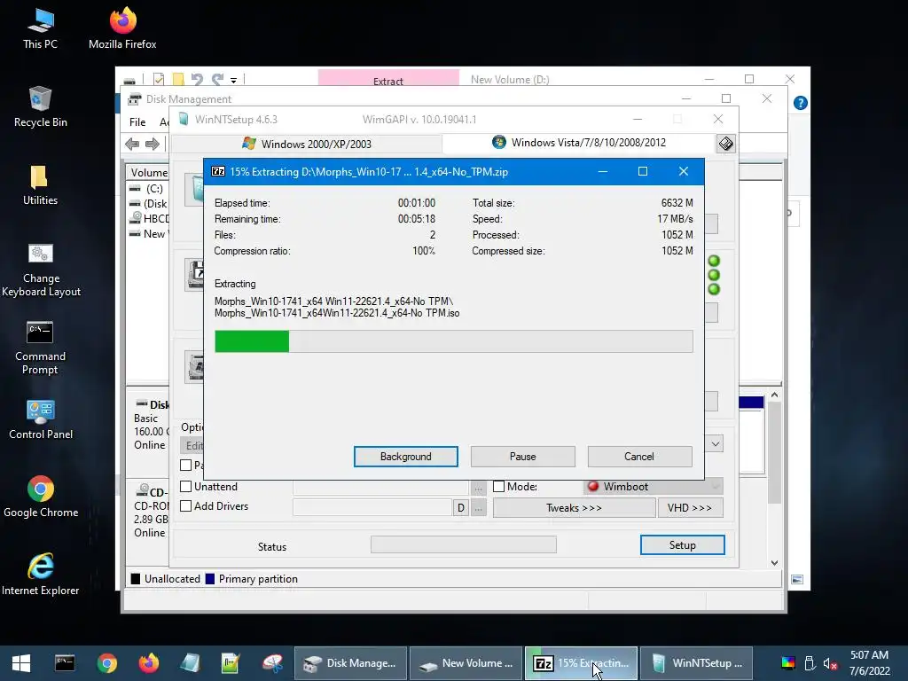This screenshot has height=681, width=908.
Task: Click the undo icon in Explorer toolbar
Action: coord(197,79)
